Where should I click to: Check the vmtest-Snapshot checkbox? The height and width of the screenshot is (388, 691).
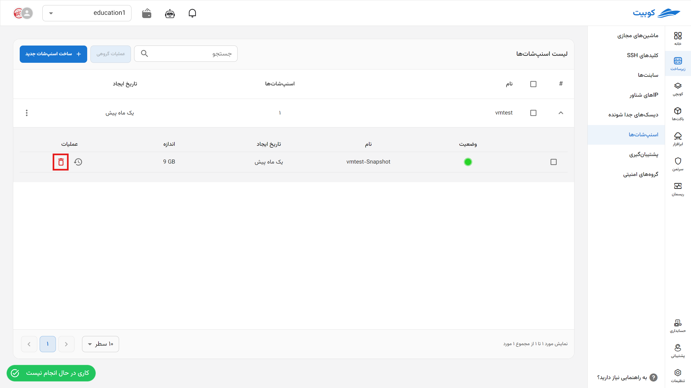pos(553,162)
